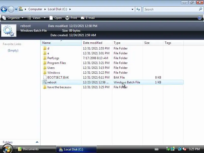Click the Views button
Viewport: 204px width, 153px height.
tap(34, 18)
